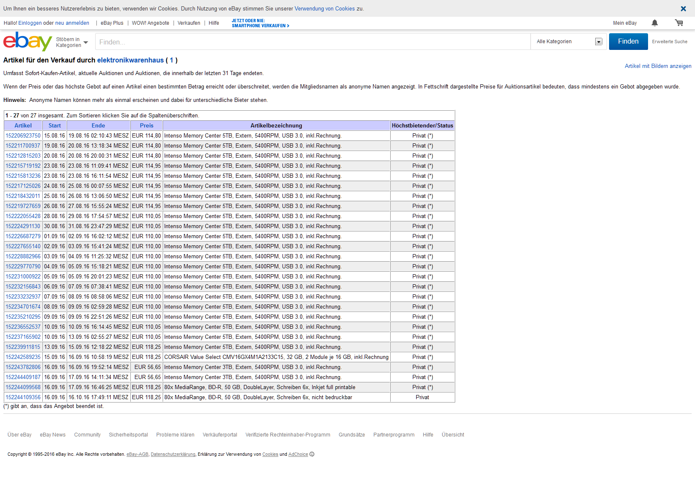Open eBay-AGB link in copyright line
Viewport: 695px width, 478px height.
(137, 455)
